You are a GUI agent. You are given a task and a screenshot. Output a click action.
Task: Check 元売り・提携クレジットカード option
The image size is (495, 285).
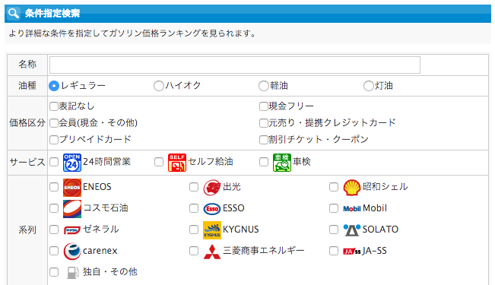pos(264,123)
